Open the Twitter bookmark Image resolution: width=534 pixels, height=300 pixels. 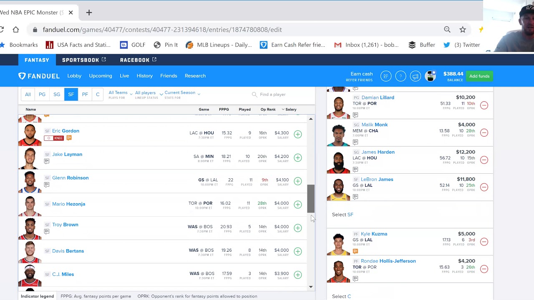tap(462, 45)
